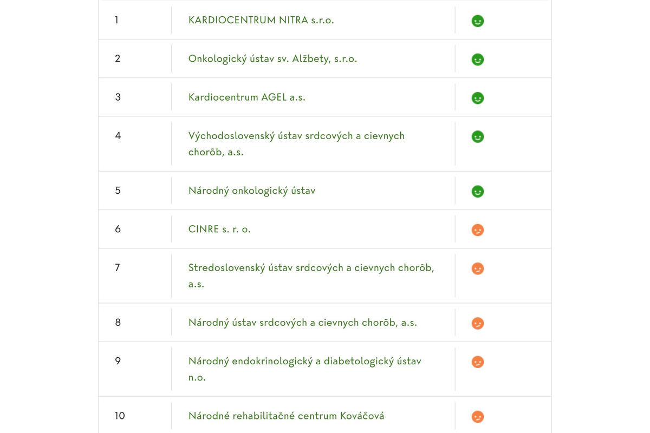Click green smiley for Kardiocentrum AGEL

point(477,98)
